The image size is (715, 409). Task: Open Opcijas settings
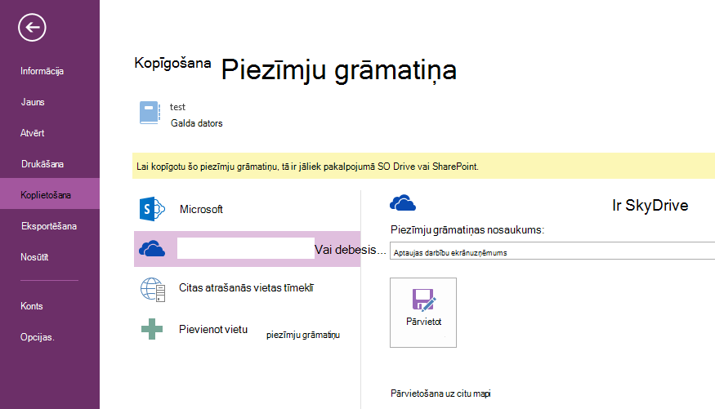pos(38,337)
